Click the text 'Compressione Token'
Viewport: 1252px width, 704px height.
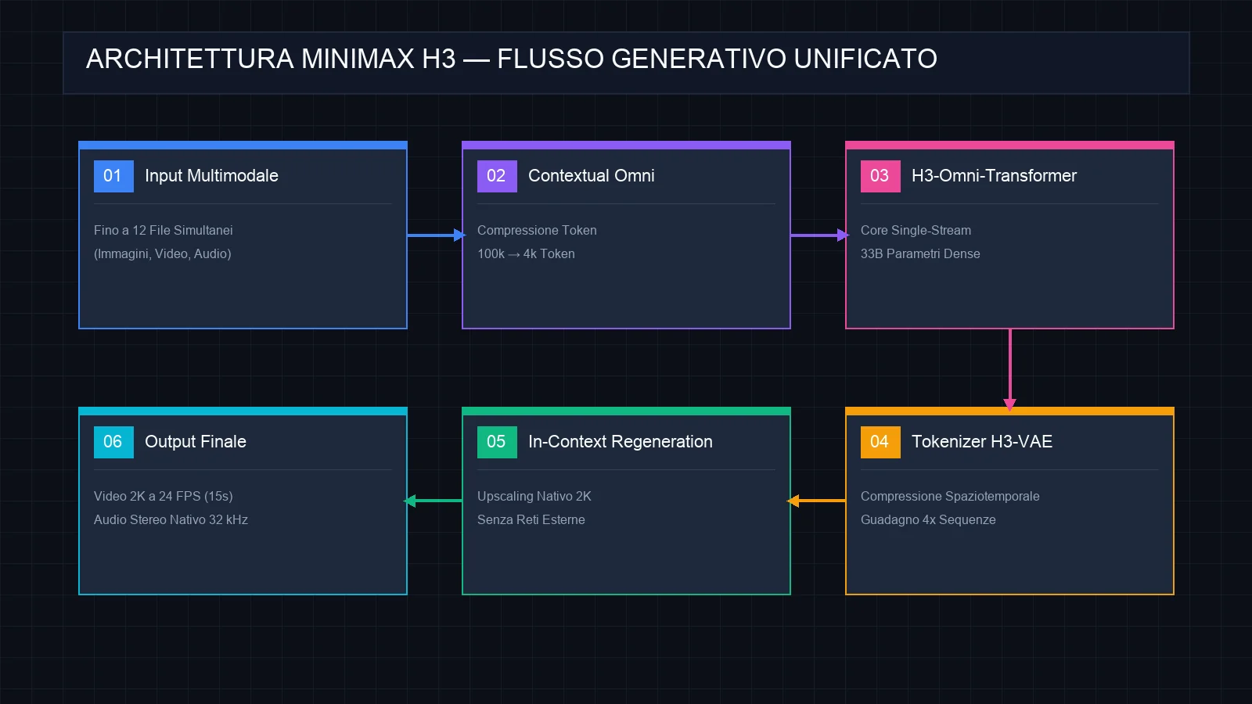pos(537,230)
